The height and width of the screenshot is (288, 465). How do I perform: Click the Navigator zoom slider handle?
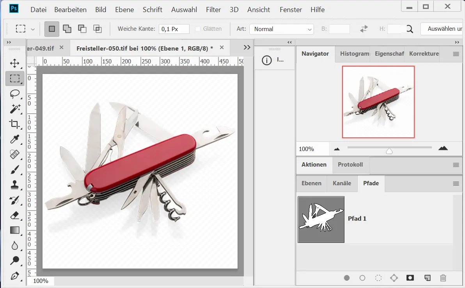pyautogui.click(x=389, y=151)
